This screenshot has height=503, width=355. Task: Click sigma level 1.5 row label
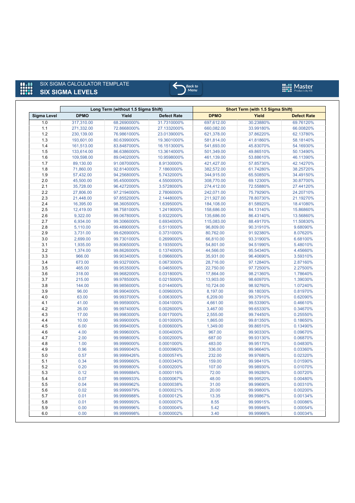coord(45,152)
